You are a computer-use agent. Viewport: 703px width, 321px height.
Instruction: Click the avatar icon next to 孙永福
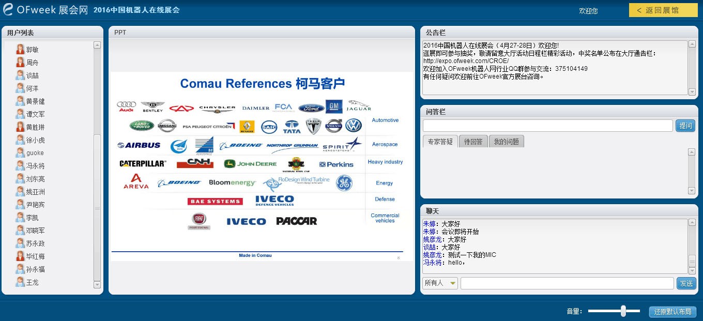[x=20, y=269]
